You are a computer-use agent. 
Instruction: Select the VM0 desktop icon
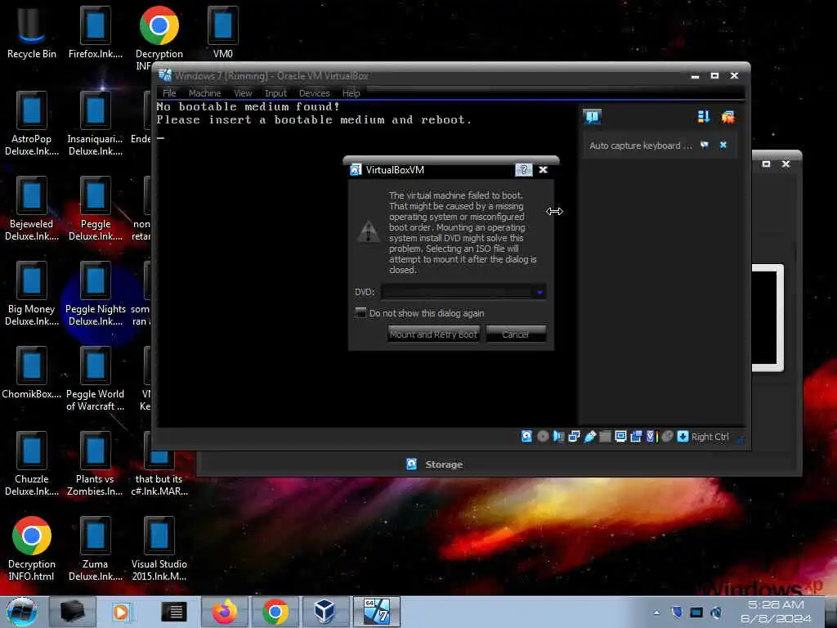pos(223,32)
